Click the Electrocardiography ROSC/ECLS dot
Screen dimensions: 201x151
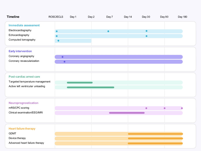[57, 31]
